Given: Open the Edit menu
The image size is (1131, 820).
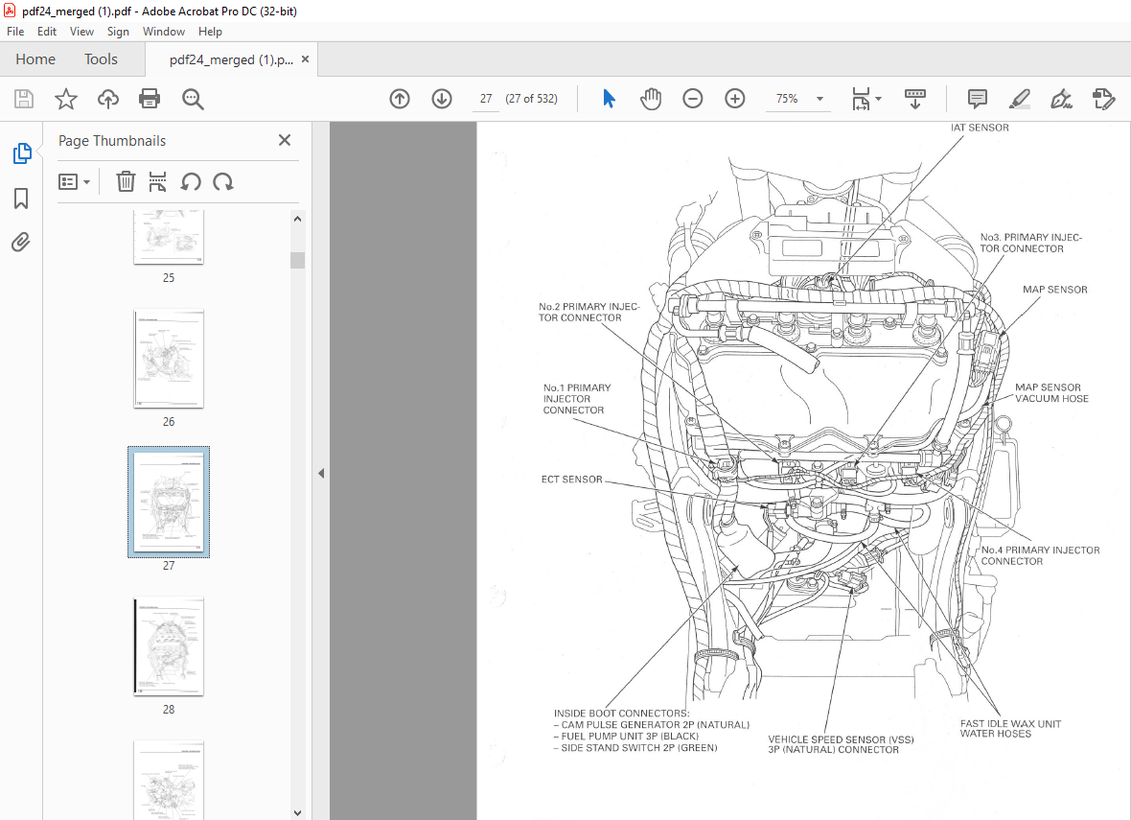Looking at the screenshot, I should pos(47,31).
